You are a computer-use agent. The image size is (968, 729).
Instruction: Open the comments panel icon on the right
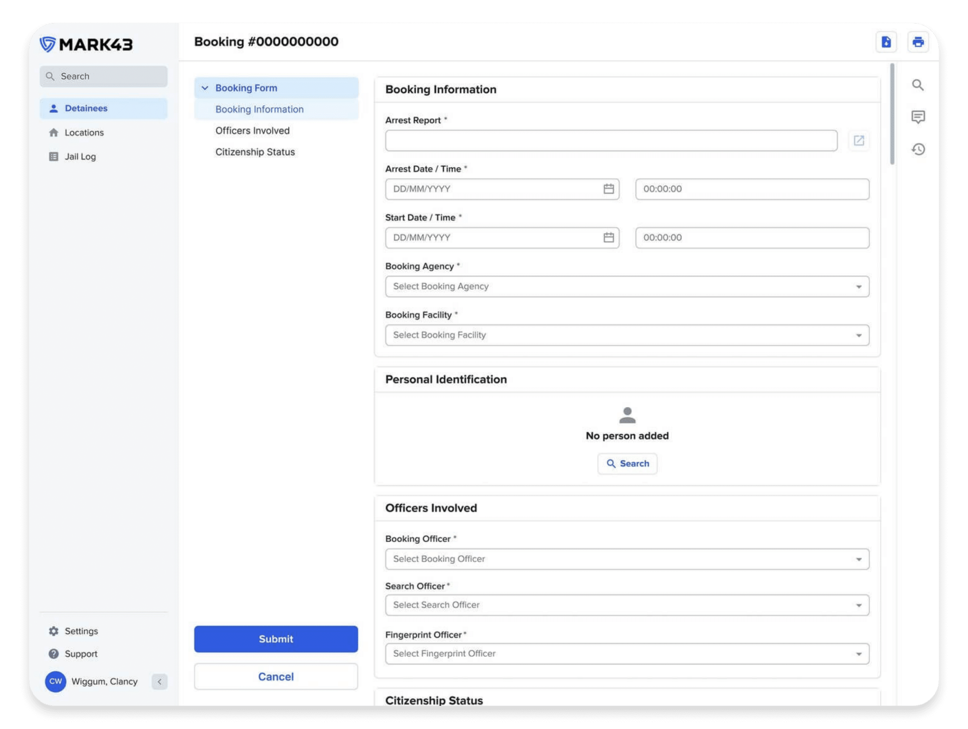(x=918, y=117)
